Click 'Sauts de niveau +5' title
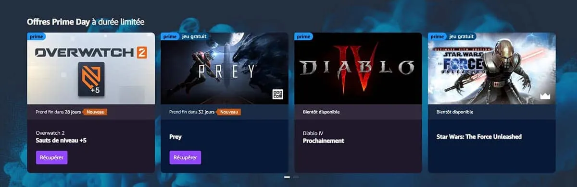Viewport: 577px width, 187px height. 61,141
